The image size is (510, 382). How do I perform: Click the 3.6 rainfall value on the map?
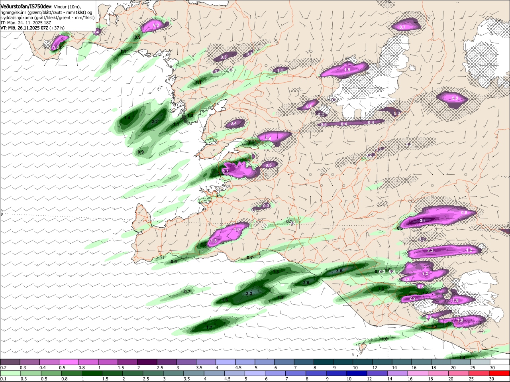point(339,271)
